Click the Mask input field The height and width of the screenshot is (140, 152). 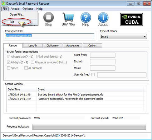[103, 68]
